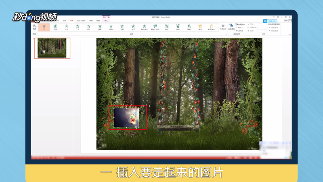This screenshot has height=182, width=323.
Task: Switch to the View (视图) tab
Action: (98, 21)
